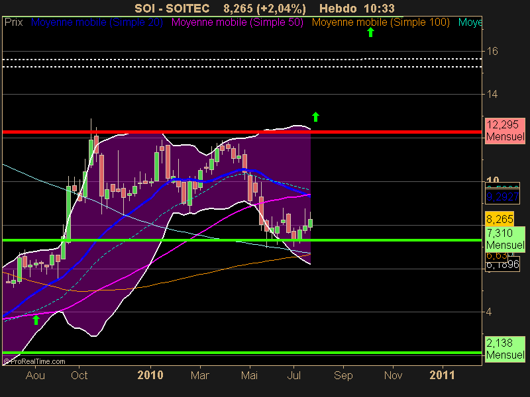Select the 2,138 Mensuel support price tag

click(x=505, y=349)
